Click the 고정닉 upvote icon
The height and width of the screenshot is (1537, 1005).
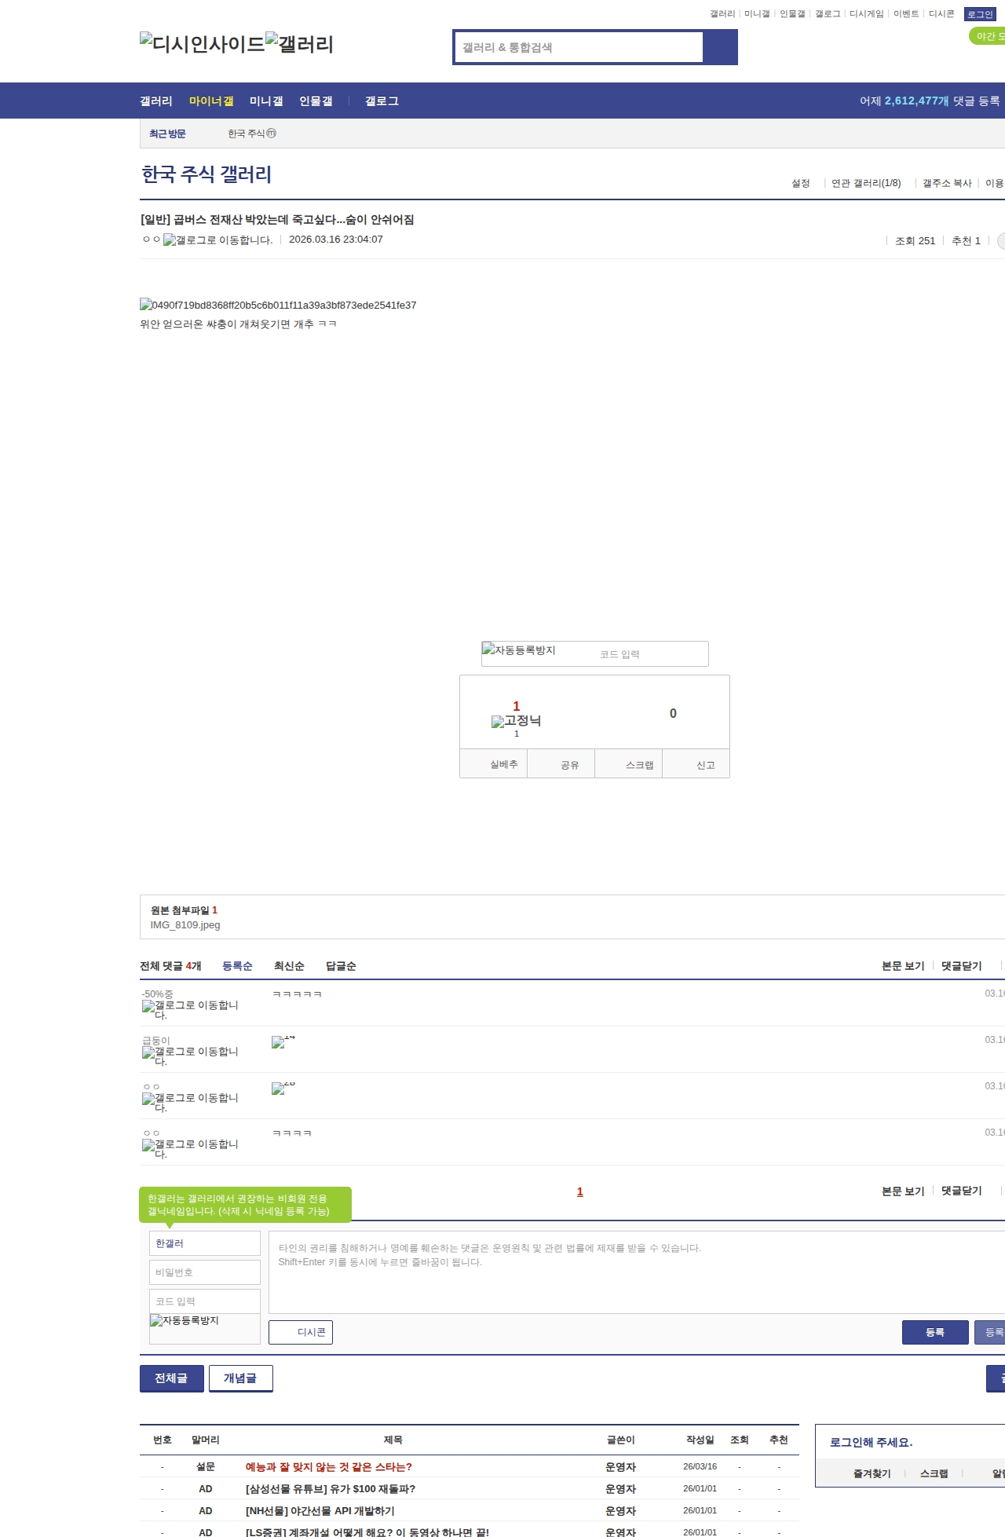(x=516, y=721)
